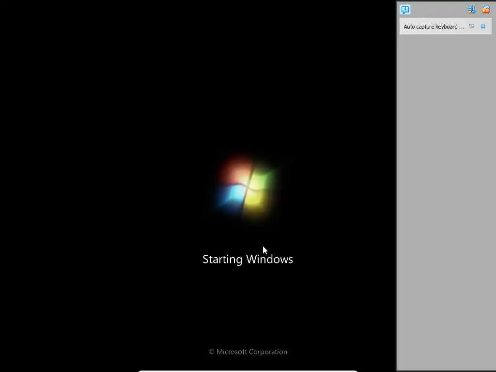Click the Starting Windows text

pyautogui.click(x=248, y=260)
